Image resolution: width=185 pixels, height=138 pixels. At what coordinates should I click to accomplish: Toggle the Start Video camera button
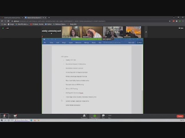(15, 116)
